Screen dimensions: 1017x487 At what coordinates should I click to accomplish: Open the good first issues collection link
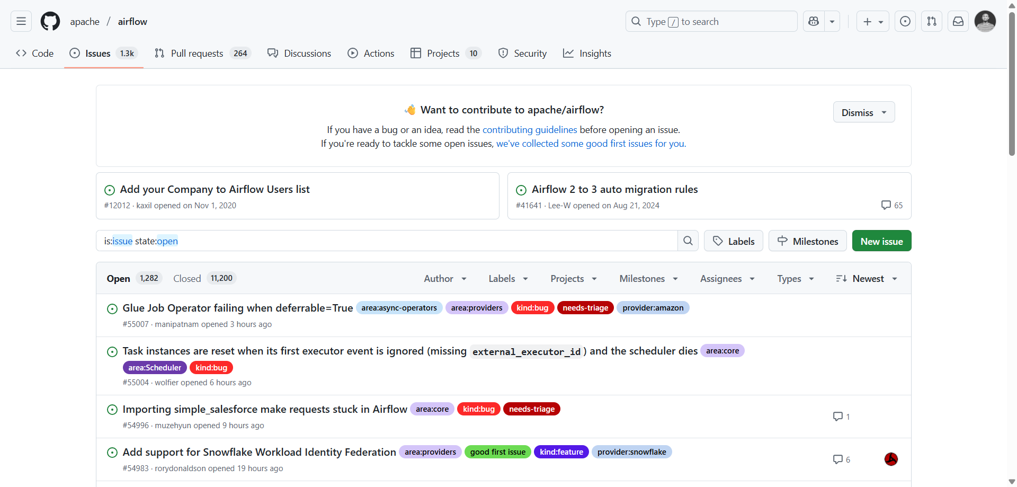tap(591, 144)
